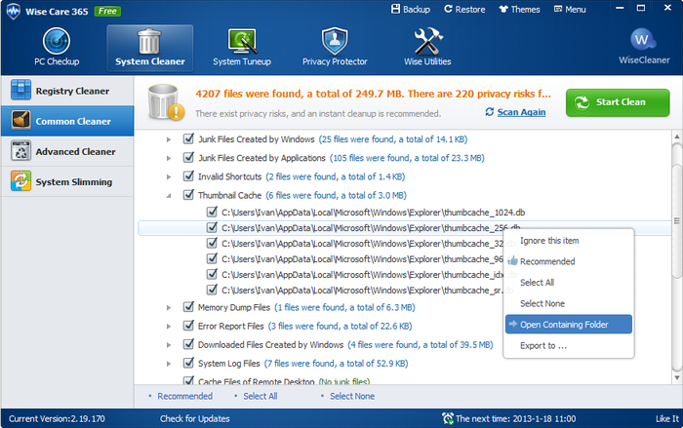Toggle the System Log Files checkbox
This screenshot has width=683, height=428.
pos(188,363)
